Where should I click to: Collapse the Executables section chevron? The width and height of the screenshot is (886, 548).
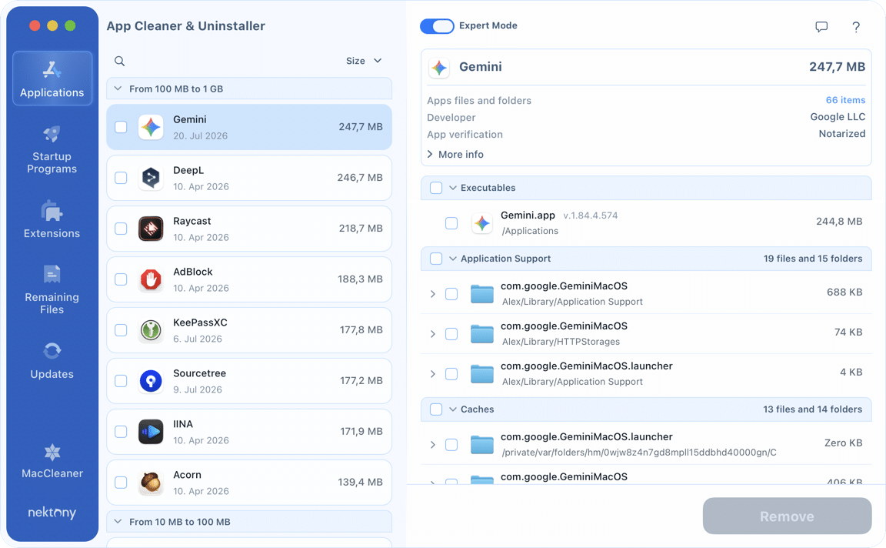point(452,188)
